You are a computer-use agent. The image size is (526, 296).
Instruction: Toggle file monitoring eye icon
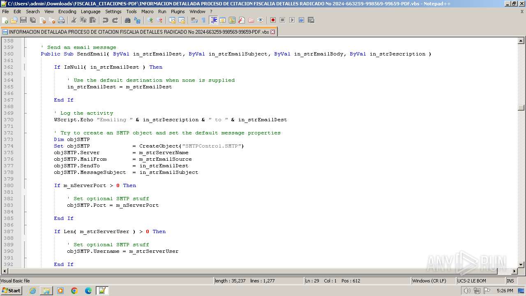(261, 20)
